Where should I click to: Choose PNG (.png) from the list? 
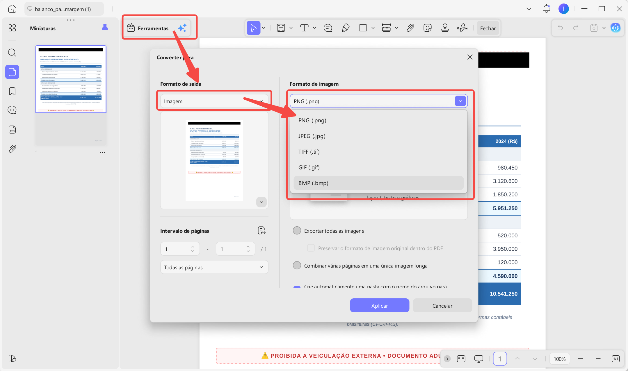[378, 120]
